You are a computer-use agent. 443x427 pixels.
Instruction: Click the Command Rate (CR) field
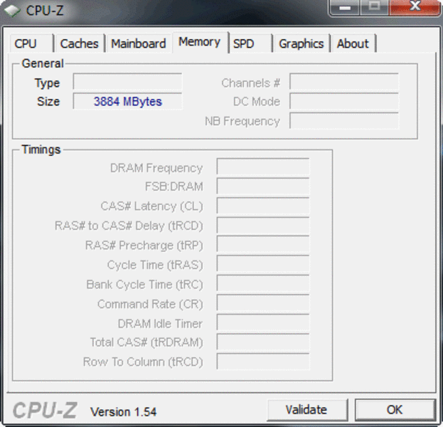pyautogui.click(x=263, y=303)
